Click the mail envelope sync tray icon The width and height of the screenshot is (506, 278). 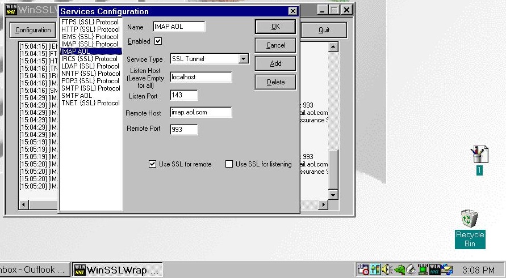[x=447, y=270]
